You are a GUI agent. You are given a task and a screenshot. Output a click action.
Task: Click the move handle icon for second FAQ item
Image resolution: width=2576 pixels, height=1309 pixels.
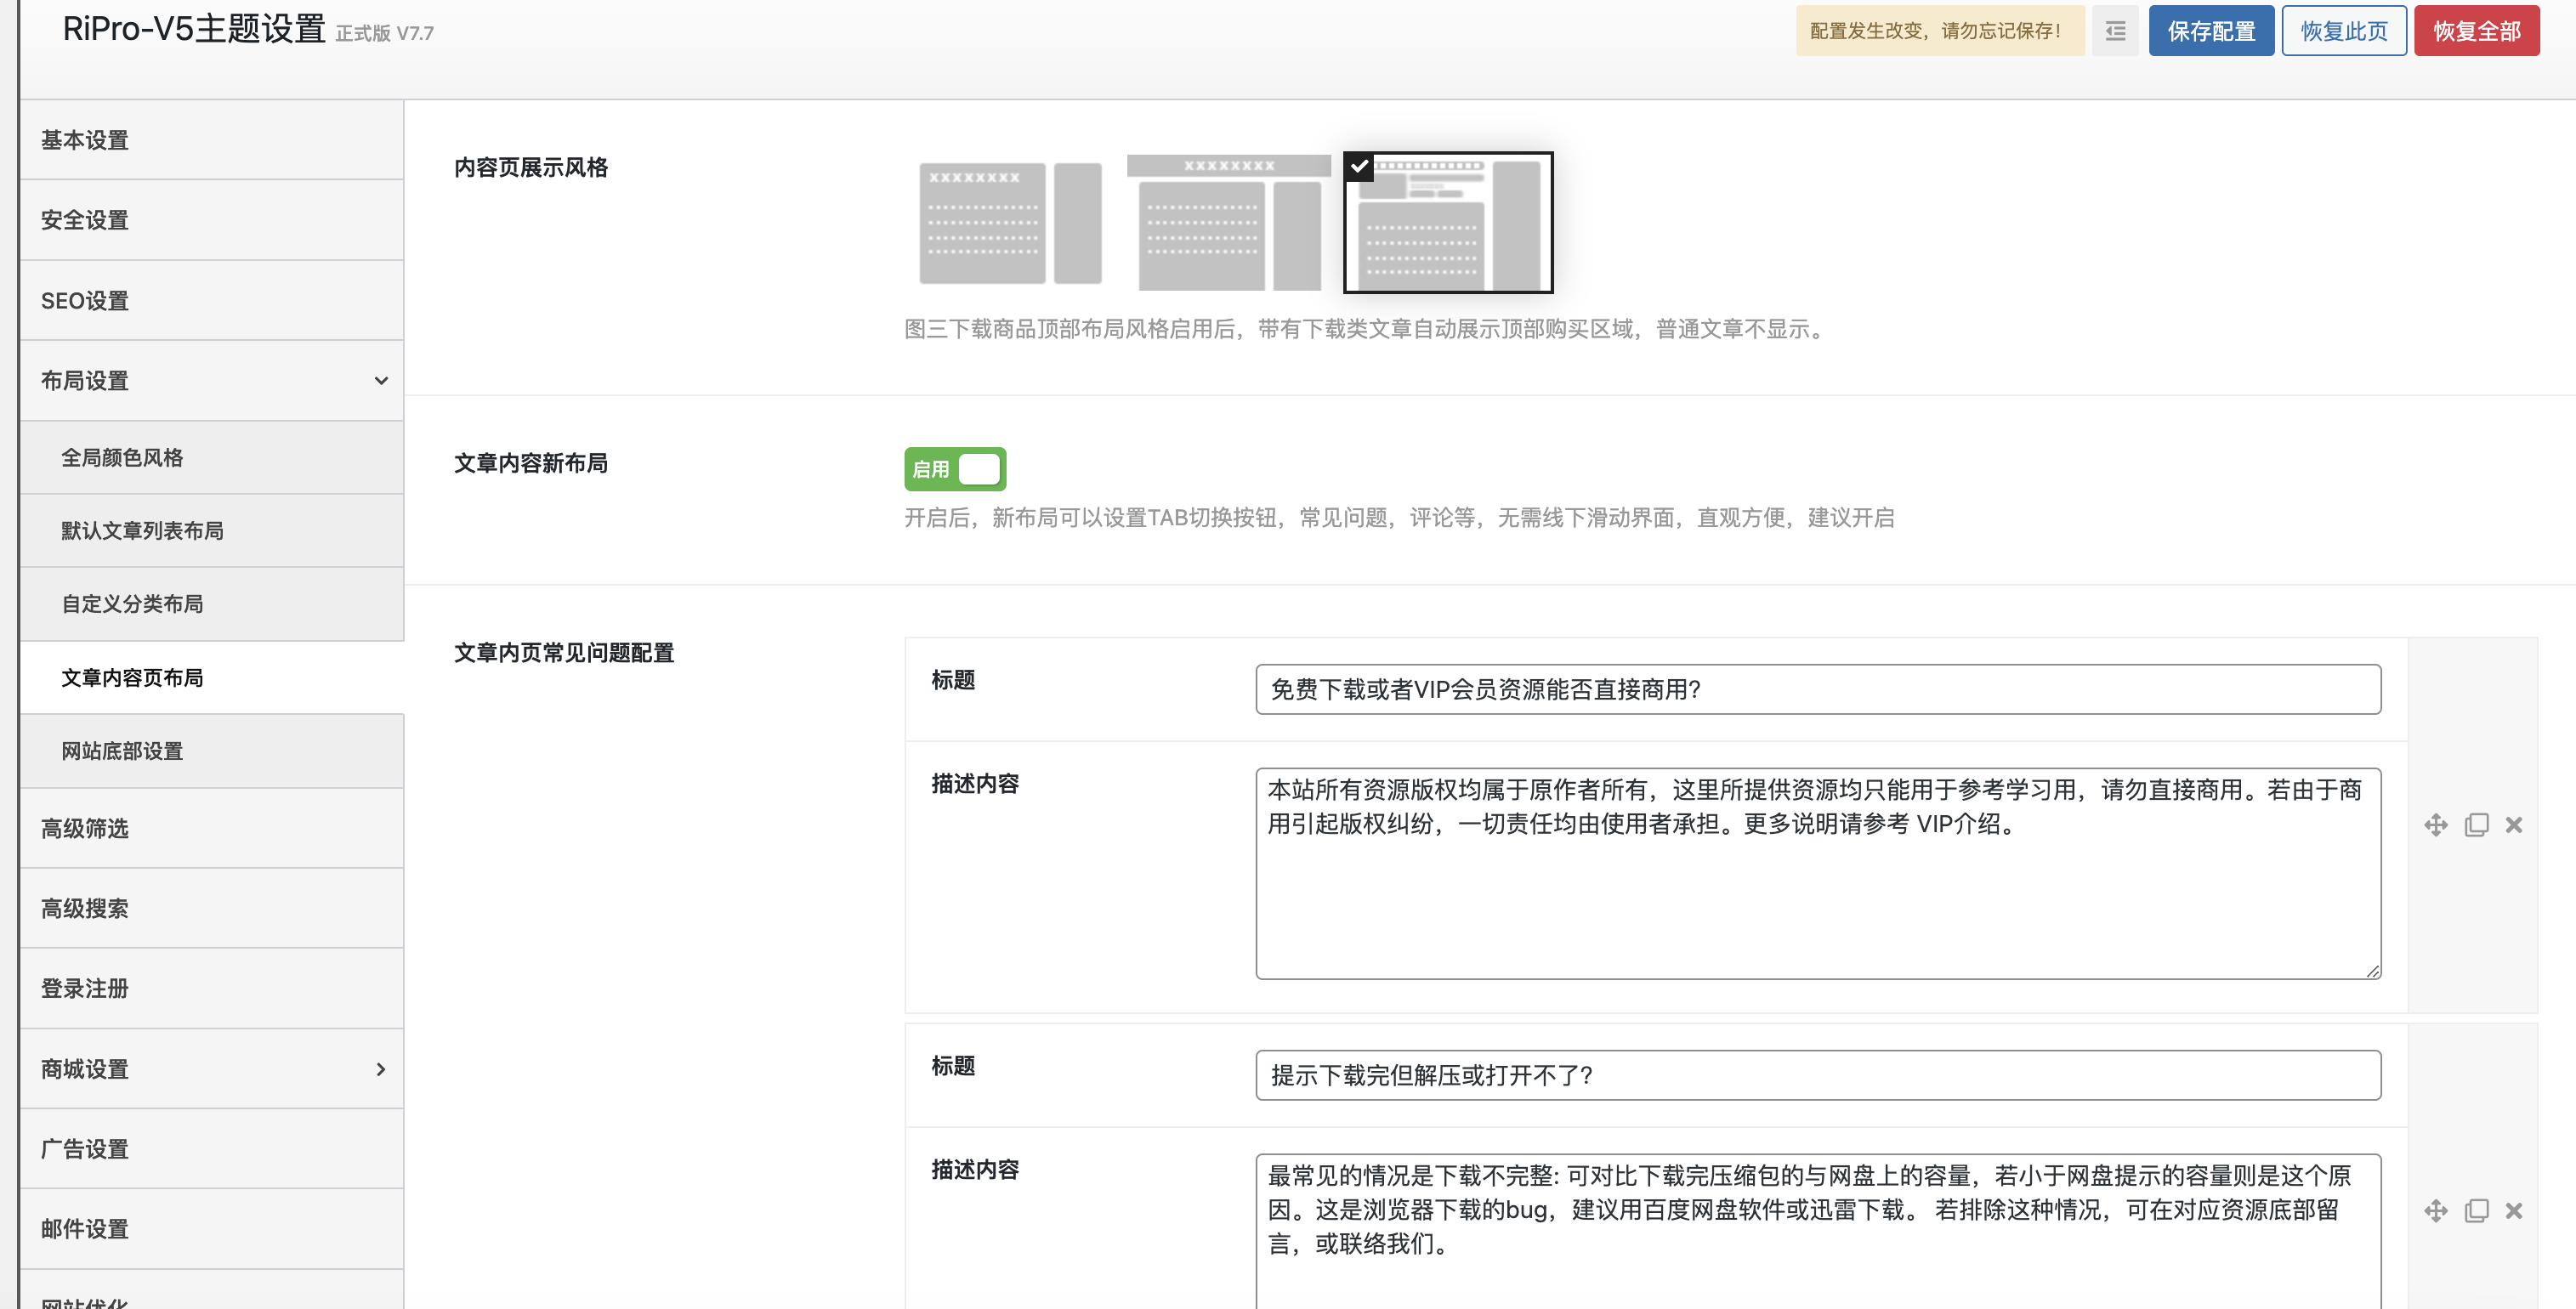(x=2436, y=1211)
